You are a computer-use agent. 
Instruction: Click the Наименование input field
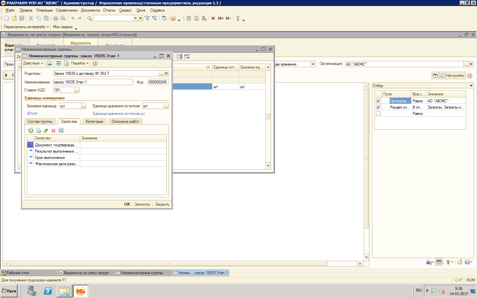93,82
